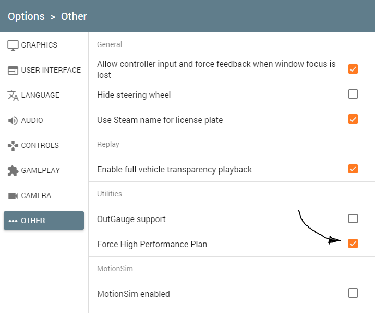Uncheck Force High Performance Plan

point(353,244)
